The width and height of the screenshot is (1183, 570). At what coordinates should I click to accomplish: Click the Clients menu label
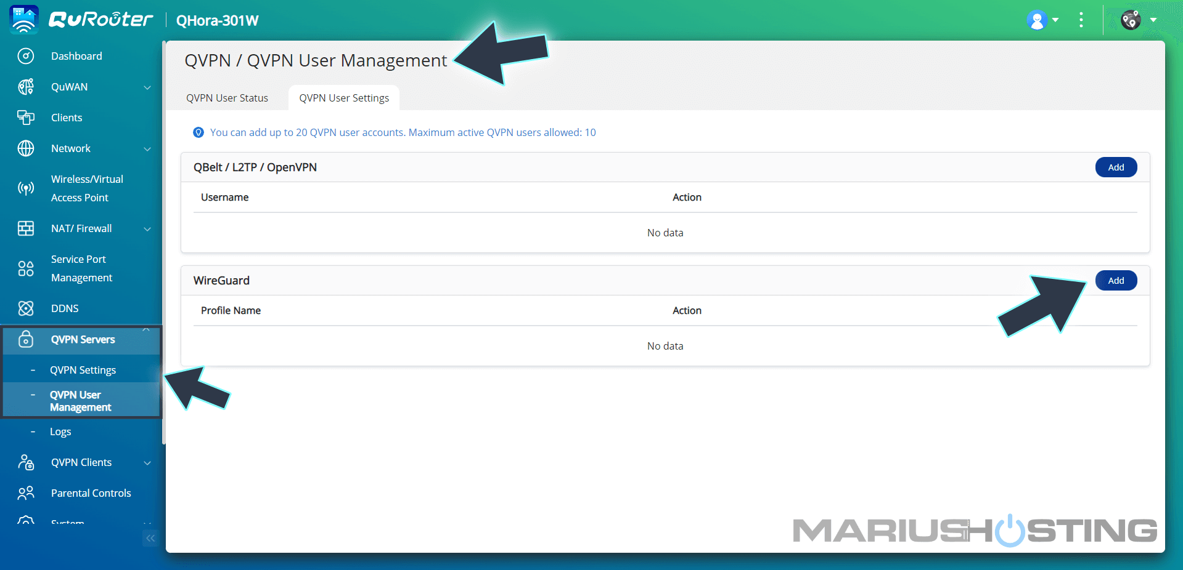point(67,118)
